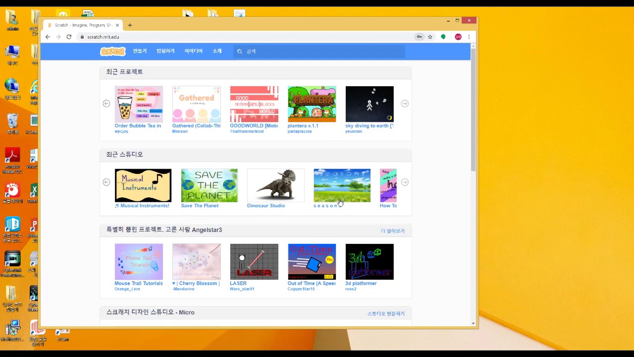The width and height of the screenshot is (634, 357).
Task: Visit author parlapiscine's profile link
Action: pos(300,131)
